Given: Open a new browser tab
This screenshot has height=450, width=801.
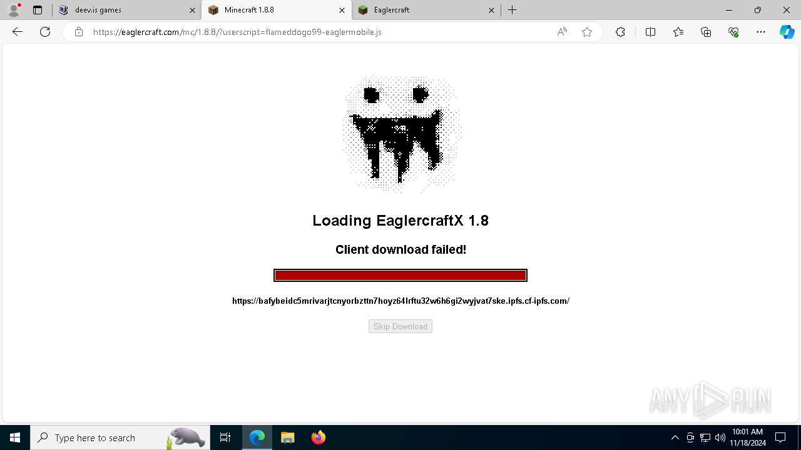Looking at the screenshot, I should coord(513,10).
